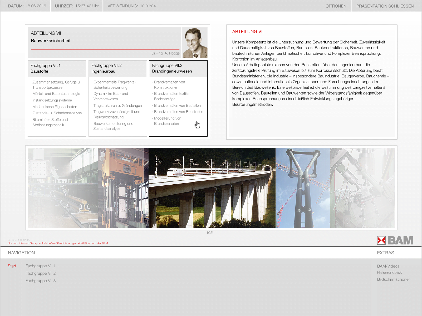
Task: Click Dr.-Ing. A. Rogge portrait photo
Action: coord(195,43)
